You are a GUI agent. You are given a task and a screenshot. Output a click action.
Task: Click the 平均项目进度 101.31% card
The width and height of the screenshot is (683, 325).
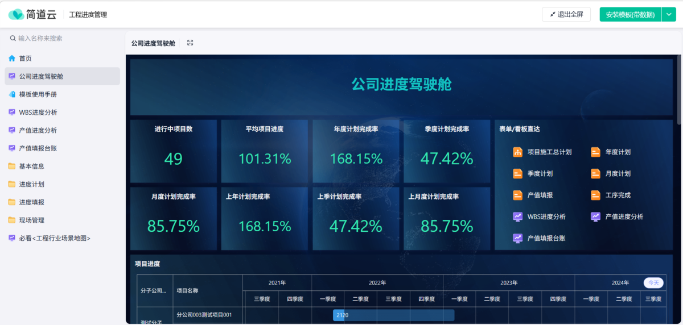tap(265, 151)
